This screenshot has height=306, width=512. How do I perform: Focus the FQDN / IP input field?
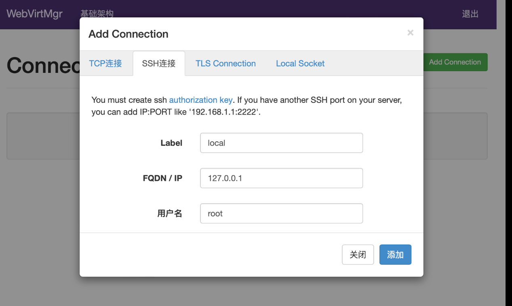click(x=281, y=178)
